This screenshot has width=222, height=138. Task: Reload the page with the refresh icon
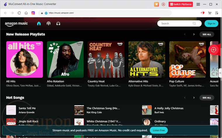(19, 13)
